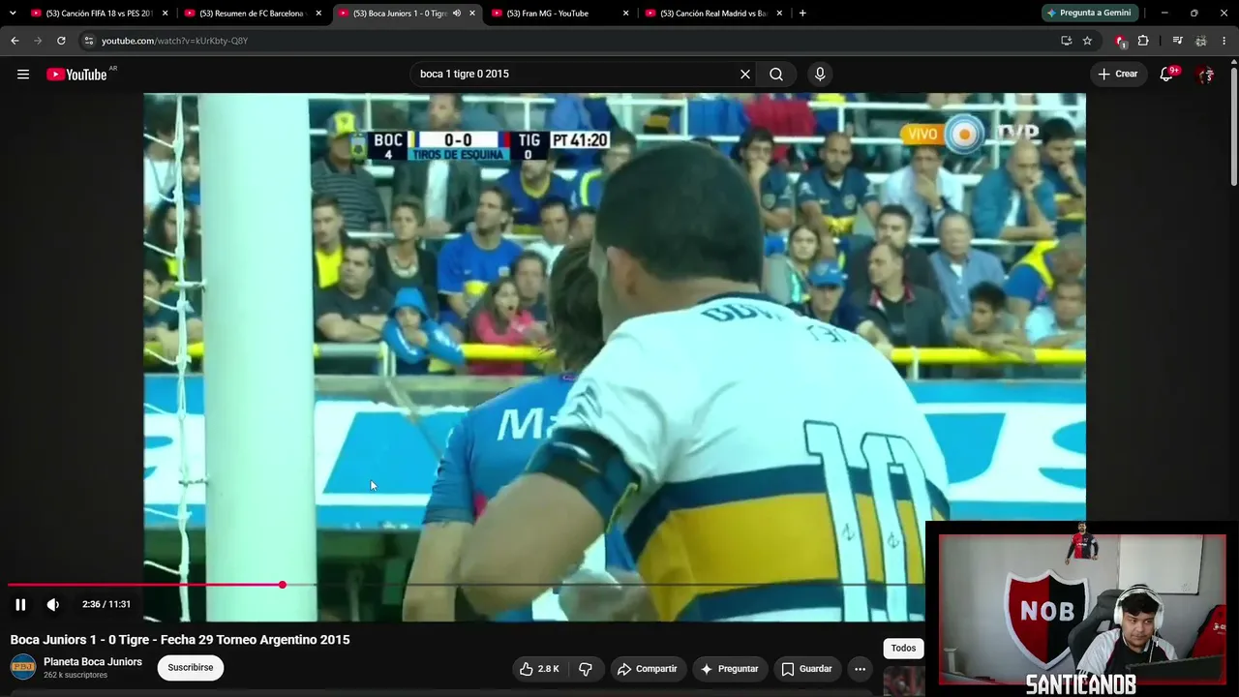This screenshot has height=697, width=1239.
Task: Close the Canción FIFA 18 vs PES tab
Action: point(165,14)
